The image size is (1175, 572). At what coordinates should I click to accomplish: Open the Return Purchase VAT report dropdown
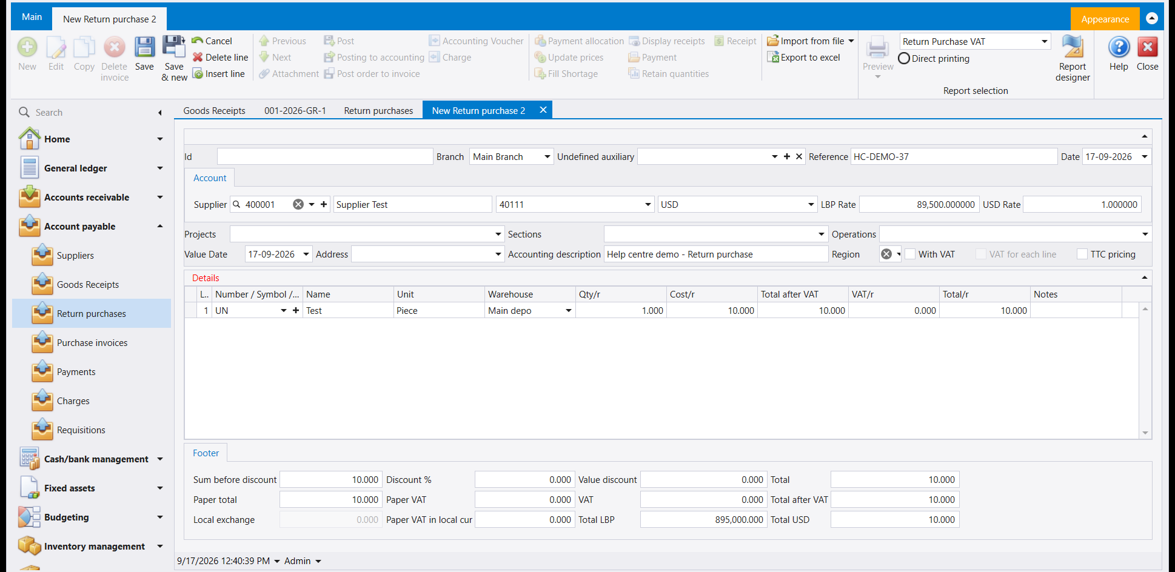point(1045,41)
